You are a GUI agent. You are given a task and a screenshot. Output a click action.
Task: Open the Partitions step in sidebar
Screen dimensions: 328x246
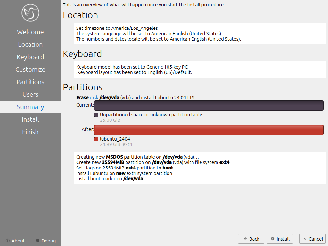point(30,82)
